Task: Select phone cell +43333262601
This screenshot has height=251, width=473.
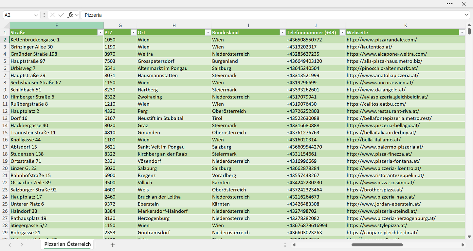Action: click(x=316, y=90)
